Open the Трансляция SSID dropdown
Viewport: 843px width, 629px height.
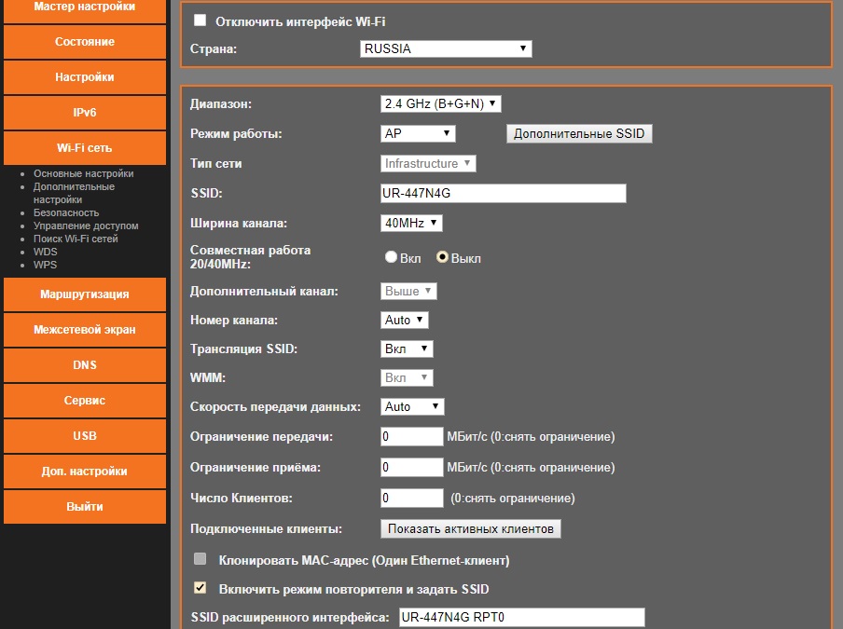(x=407, y=349)
